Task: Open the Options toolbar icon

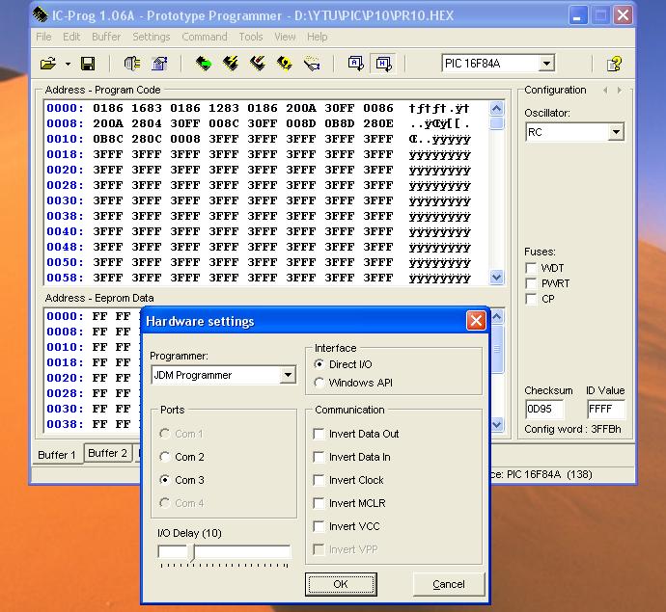Action: (159, 65)
